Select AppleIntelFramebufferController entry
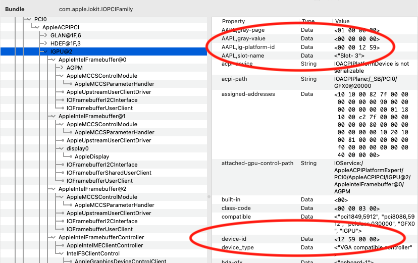Image resolution: width=418 pixels, height=263 pixels. pyautogui.click(x=101, y=237)
